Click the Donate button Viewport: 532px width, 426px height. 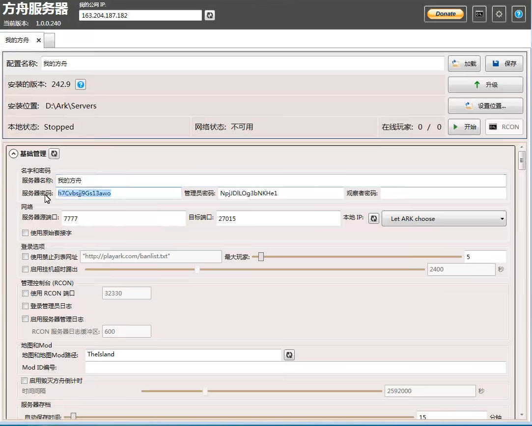pyautogui.click(x=445, y=14)
